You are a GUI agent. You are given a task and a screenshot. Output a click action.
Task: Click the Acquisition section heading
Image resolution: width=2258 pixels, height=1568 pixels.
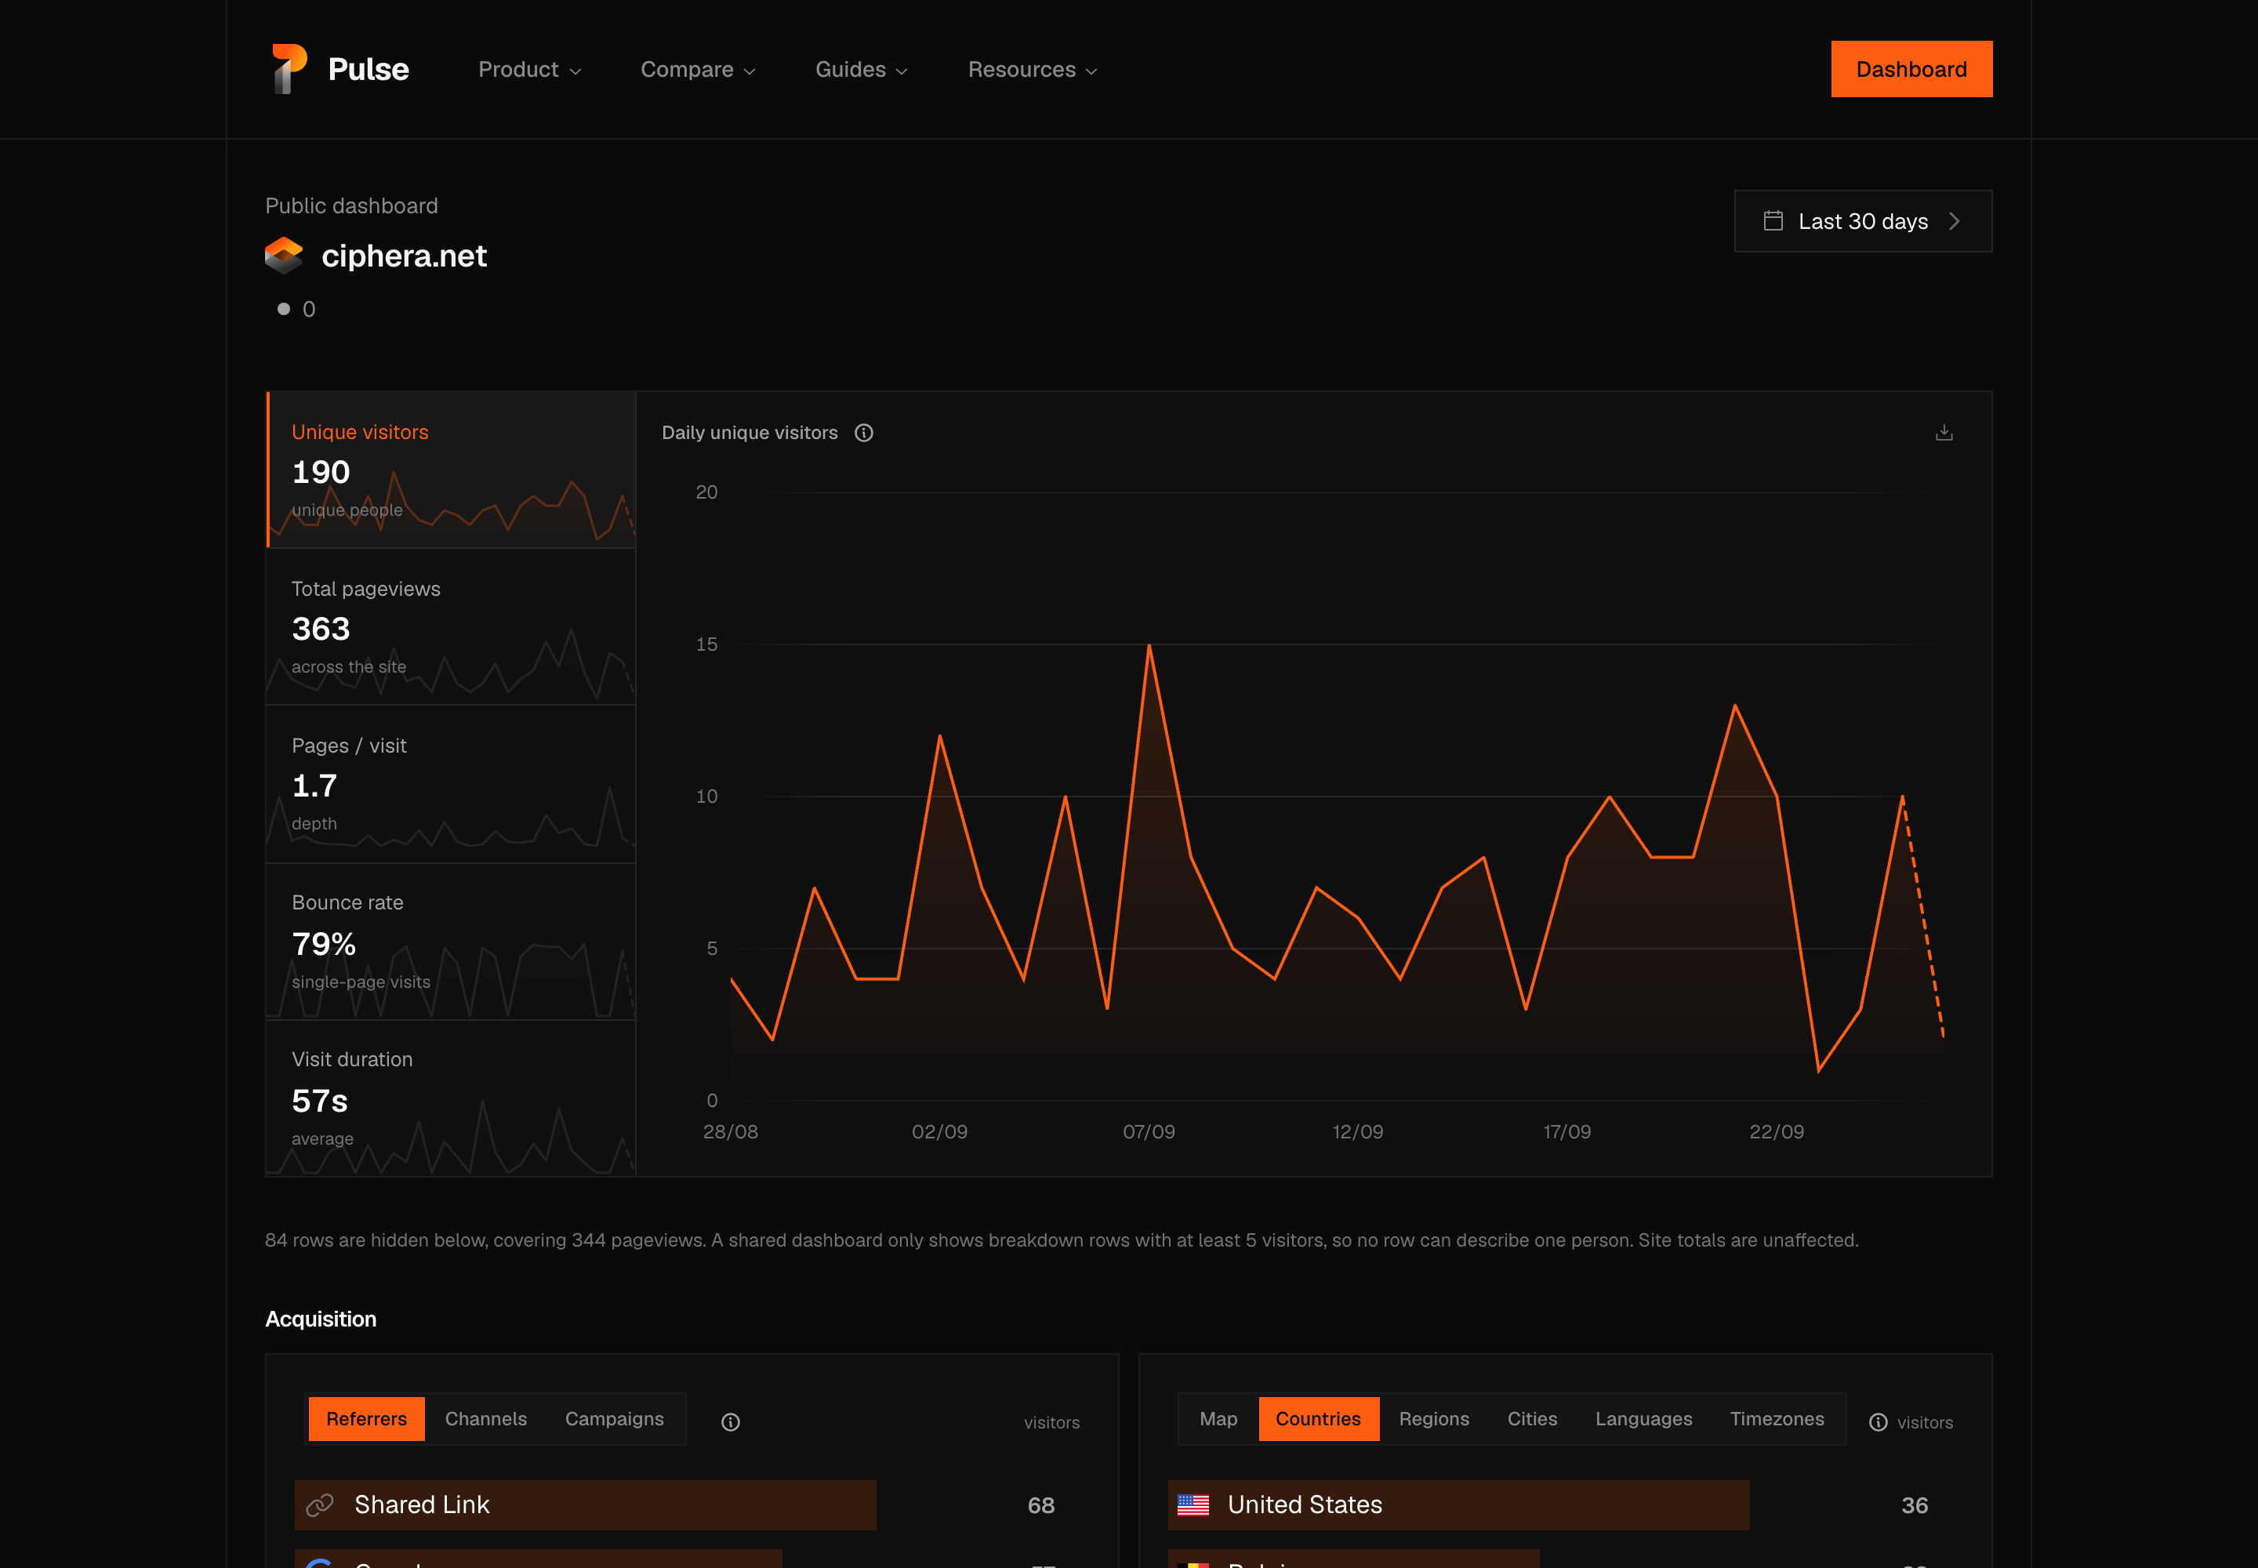tap(321, 1319)
